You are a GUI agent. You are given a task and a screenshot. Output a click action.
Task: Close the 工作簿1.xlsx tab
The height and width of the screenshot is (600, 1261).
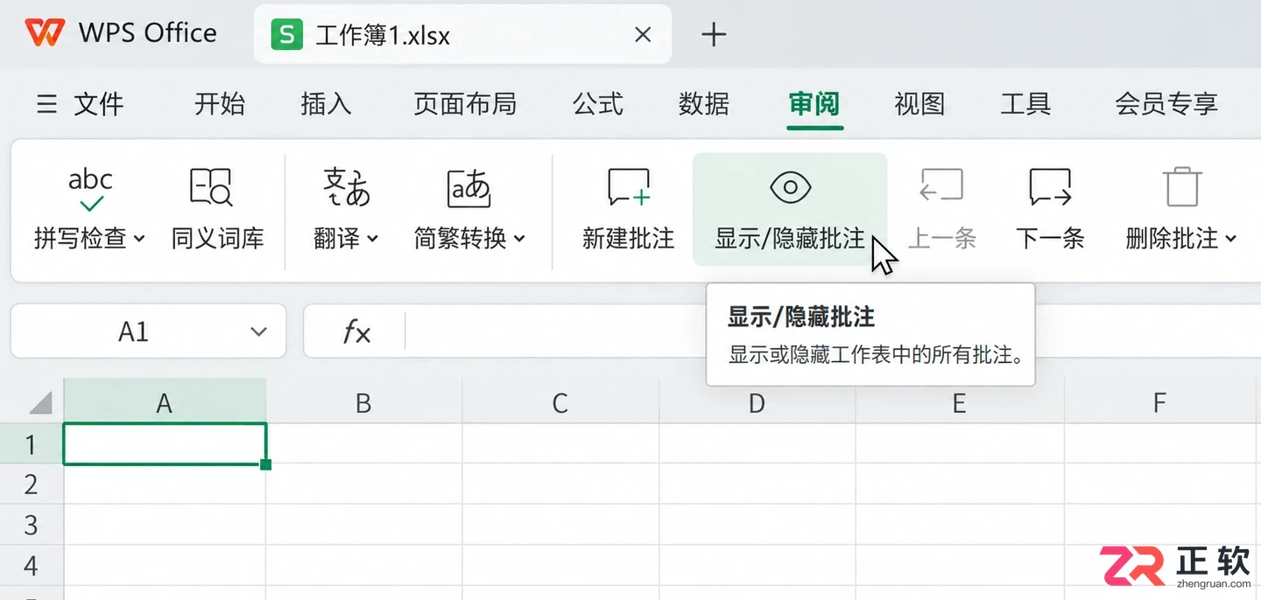coord(643,35)
